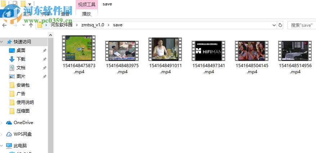Viewport: 316px width, 153px height.
Task: Click 河东软件园 in the address path
Action: [x=61, y=25]
